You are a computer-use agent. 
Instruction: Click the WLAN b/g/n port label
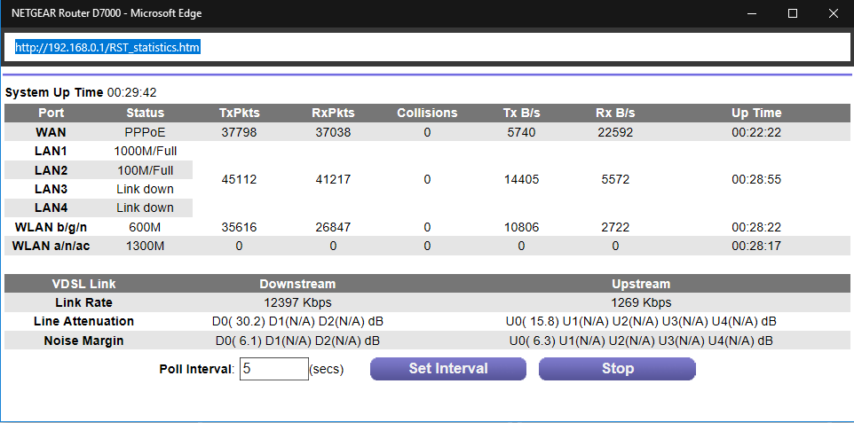coord(51,227)
